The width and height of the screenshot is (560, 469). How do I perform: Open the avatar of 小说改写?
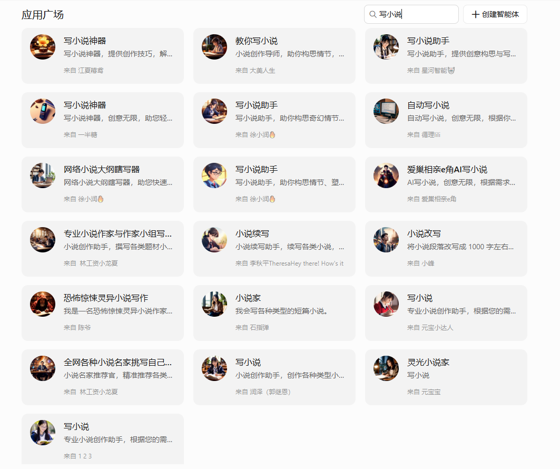point(386,240)
